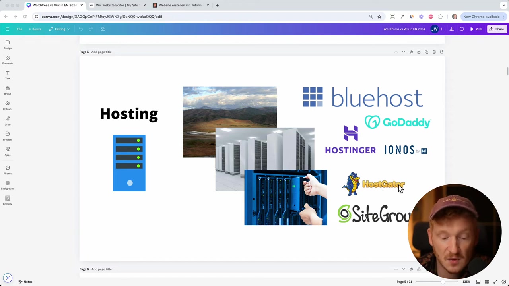Adjust the zoom slider handle

coord(443,282)
